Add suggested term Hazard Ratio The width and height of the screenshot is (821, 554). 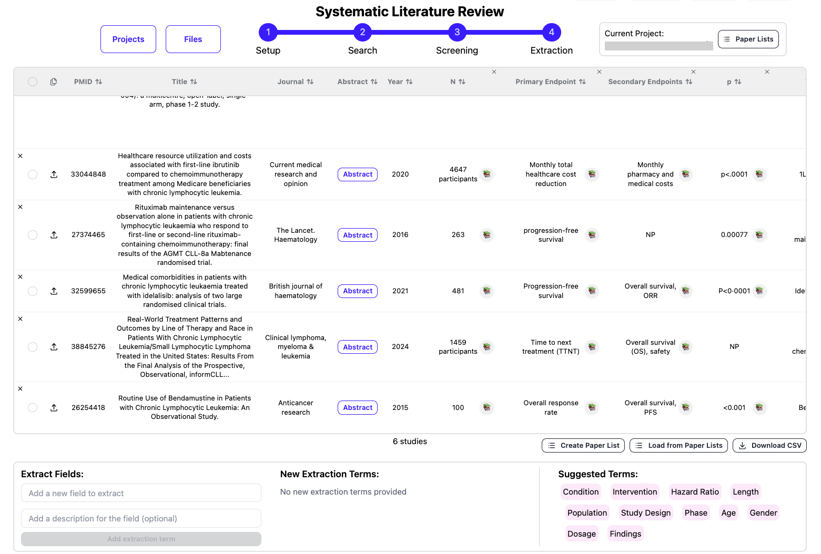click(x=694, y=492)
